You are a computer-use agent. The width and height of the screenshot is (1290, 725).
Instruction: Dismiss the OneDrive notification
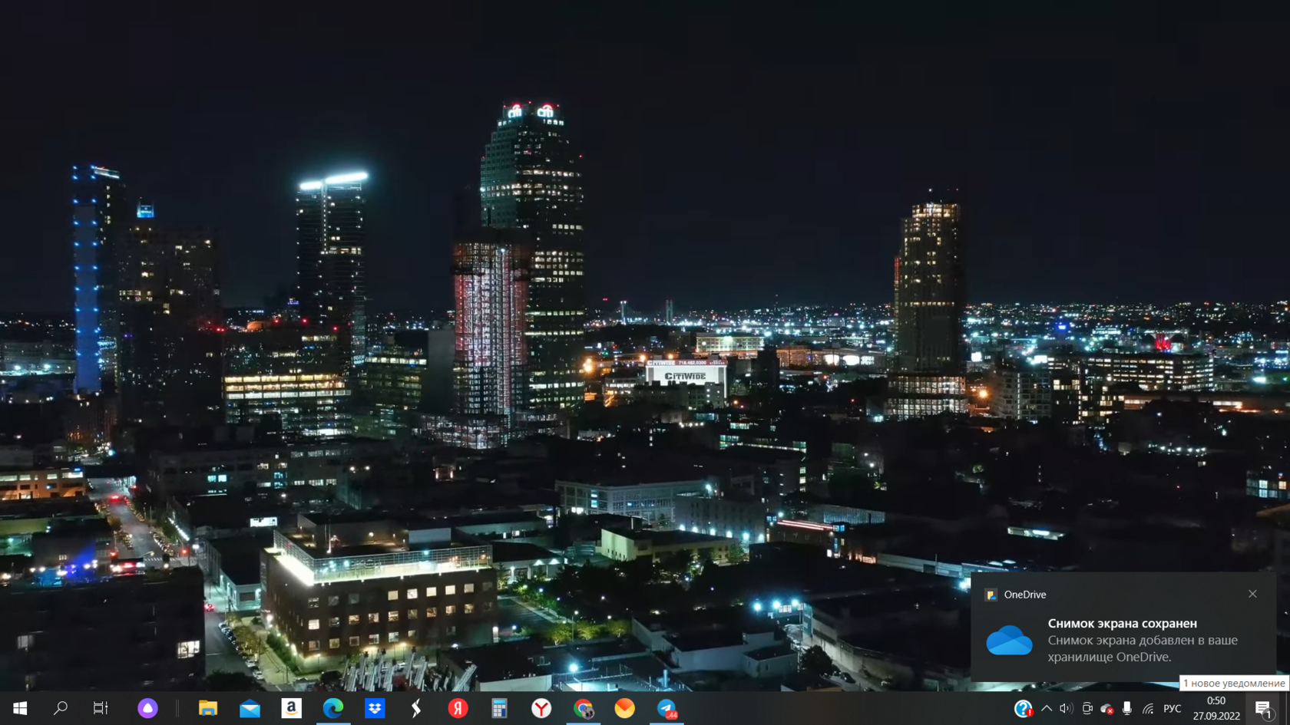1252,594
